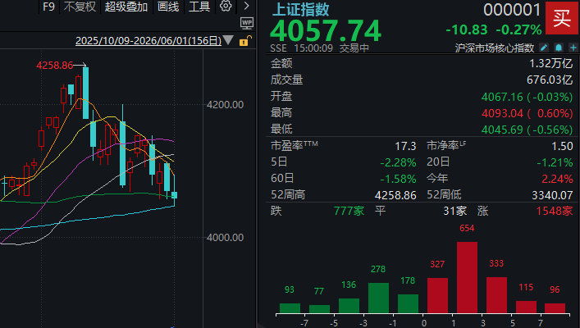Click the 市净率 value 1.50
580x328 pixels.
tap(562, 146)
